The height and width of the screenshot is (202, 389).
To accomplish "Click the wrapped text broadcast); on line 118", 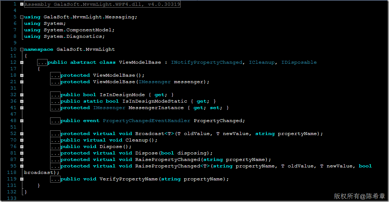I will point(42,172).
